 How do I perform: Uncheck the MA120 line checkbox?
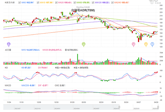[93, 2]
